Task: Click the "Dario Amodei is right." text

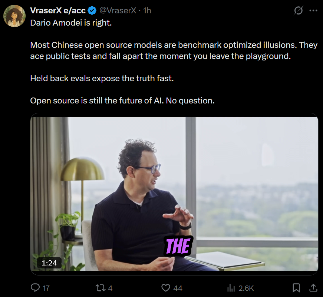Action: (x=71, y=23)
